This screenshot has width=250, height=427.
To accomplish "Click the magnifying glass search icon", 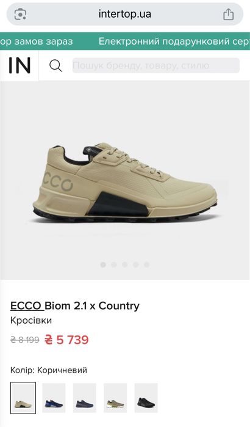I will click(55, 66).
